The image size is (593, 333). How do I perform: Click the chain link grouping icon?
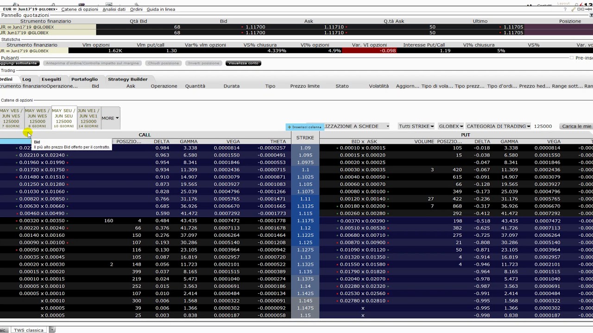[x=580, y=9]
